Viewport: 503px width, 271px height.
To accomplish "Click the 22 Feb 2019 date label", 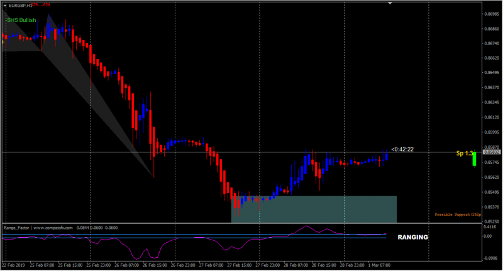I will pyautogui.click(x=13, y=265).
